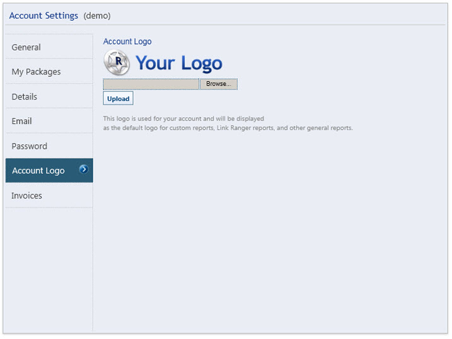Image resolution: width=452 pixels, height=339 pixels.
Task: Click the round star R logo icon
Action: tap(117, 62)
